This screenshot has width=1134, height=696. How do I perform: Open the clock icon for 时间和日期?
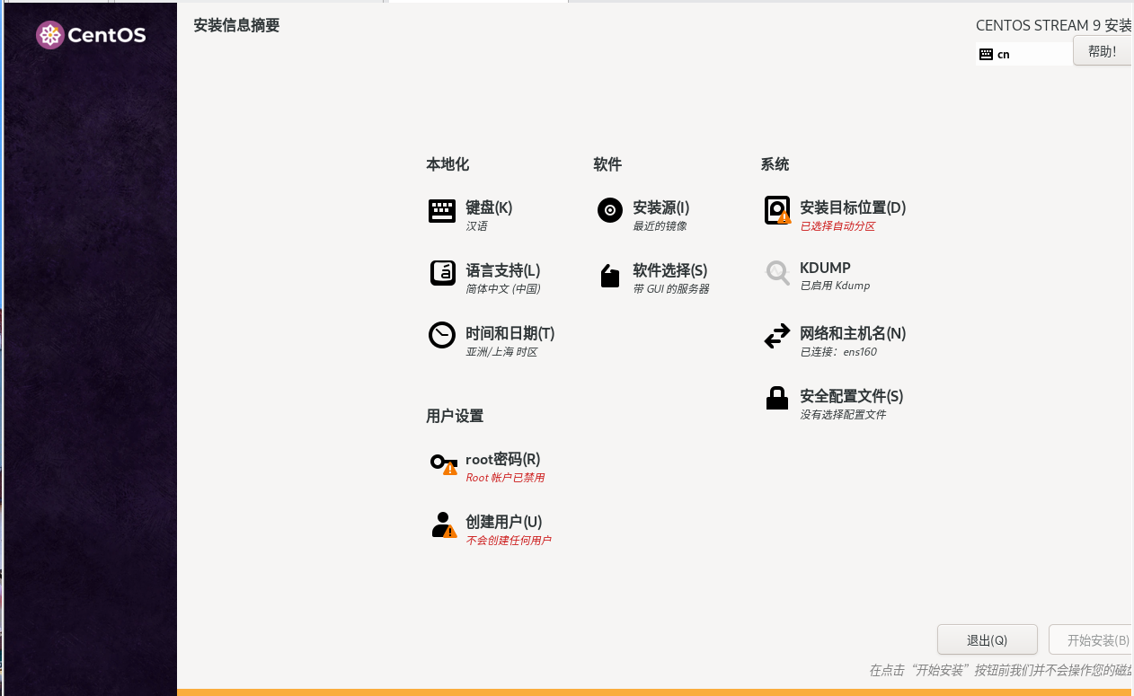(x=442, y=335)
